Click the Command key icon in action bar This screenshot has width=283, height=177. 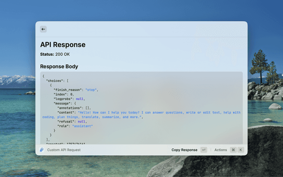point(233,150)
